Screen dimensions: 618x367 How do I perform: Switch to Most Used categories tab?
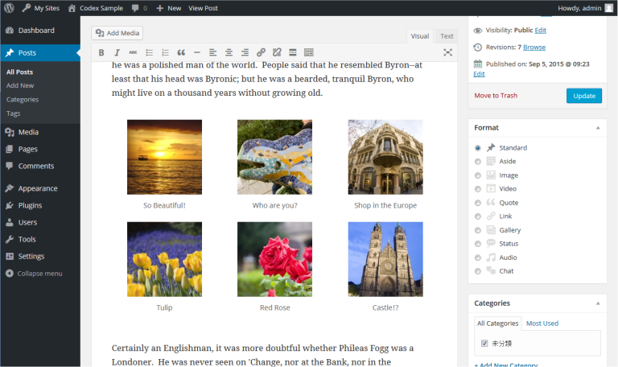pyautogui.click(x=542, y=324)
